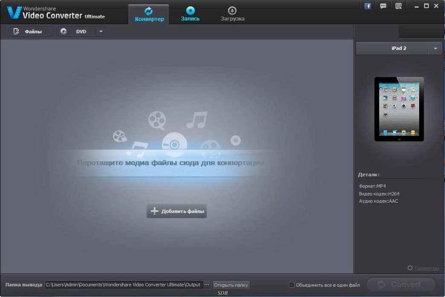Maximize the Video Converter window
This screenshot has width=445, height=297.
pyautogui.click(x=426, y=6)
